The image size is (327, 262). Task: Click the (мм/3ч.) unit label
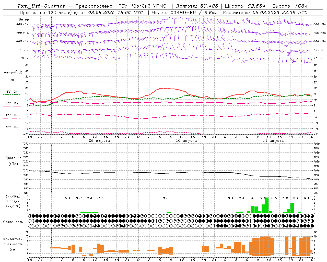pyautogui.click(x=13, y=196)
